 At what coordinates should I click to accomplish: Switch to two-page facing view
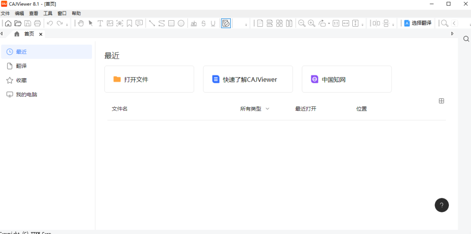[x=289, y=23]
